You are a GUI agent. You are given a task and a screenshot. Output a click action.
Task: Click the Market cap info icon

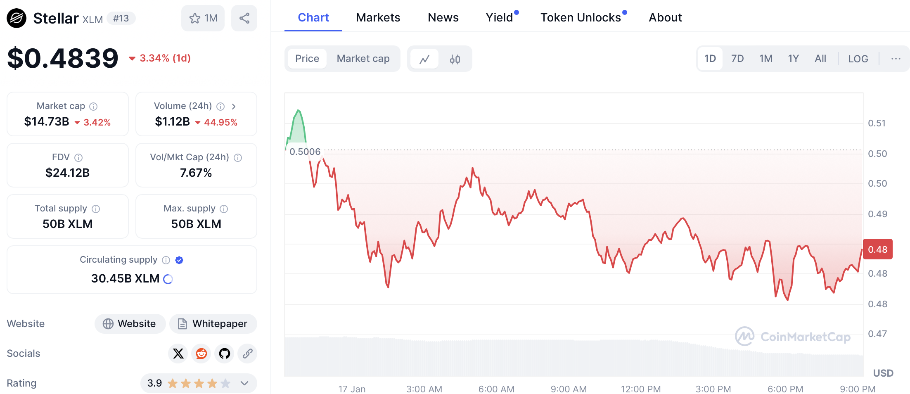(x=94, y=107)
